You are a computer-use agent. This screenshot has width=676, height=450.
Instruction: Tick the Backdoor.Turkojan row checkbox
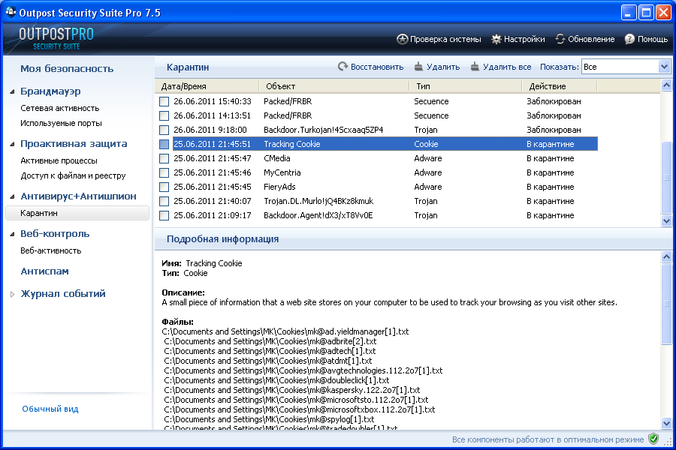[164, 130]
